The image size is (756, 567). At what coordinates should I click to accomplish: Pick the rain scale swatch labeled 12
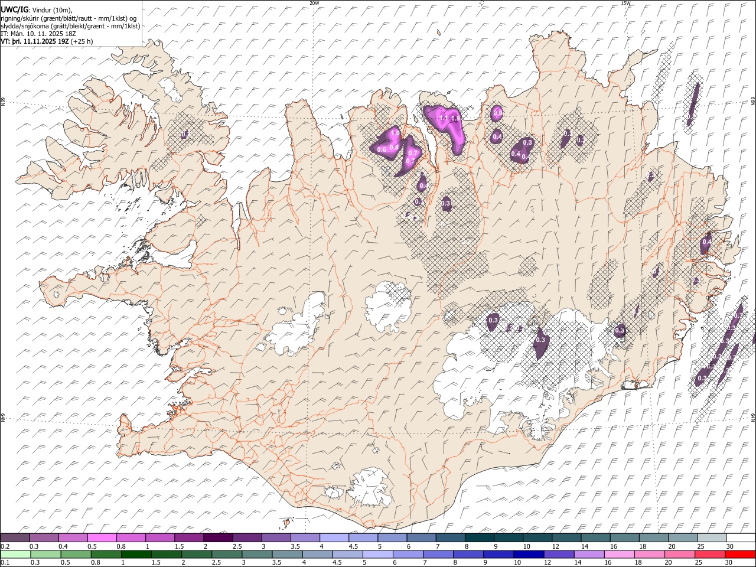tap(558, 554)
